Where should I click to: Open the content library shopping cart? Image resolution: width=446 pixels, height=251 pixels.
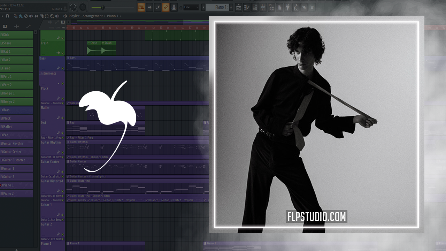pos(312,7)
